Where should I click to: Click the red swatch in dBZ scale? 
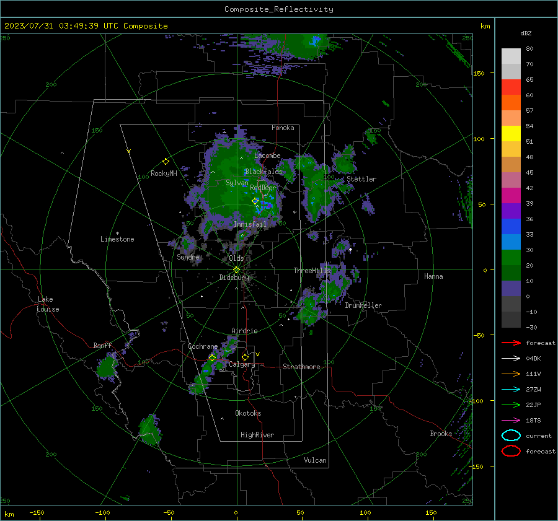click(511, 87)
